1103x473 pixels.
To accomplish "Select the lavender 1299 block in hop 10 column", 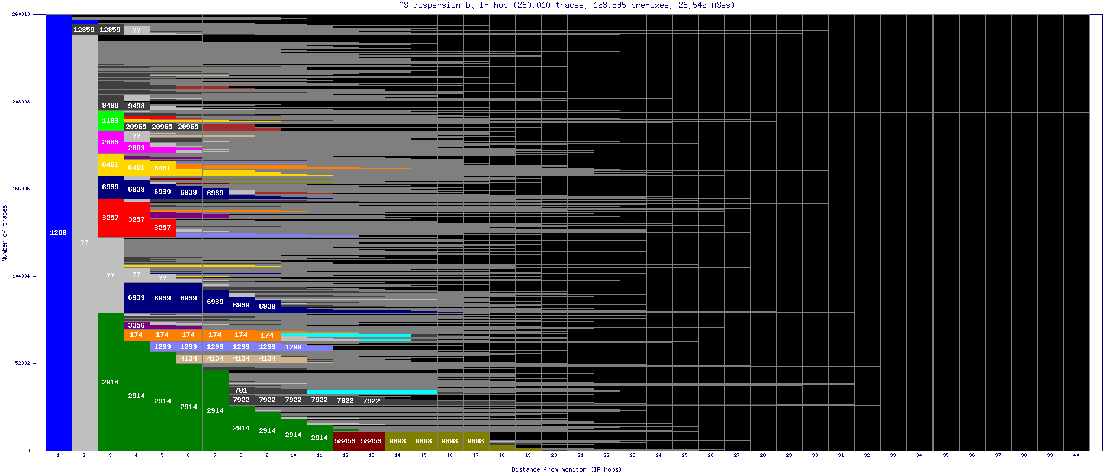I will (x=293, y=347).
